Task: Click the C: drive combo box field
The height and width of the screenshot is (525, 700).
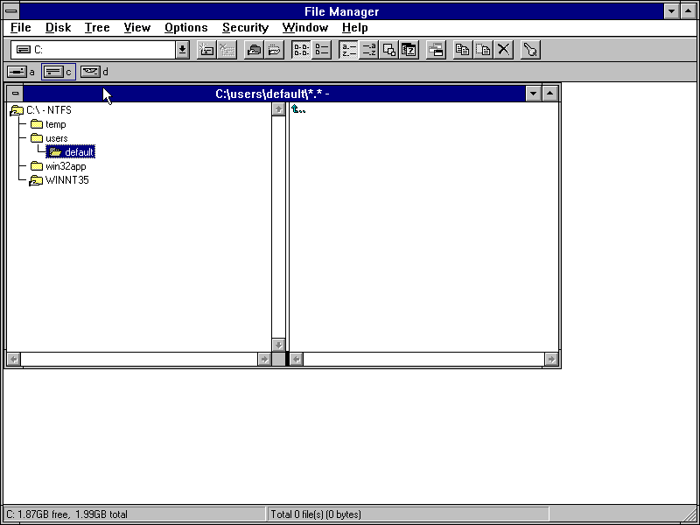Action: coord(94,50)
